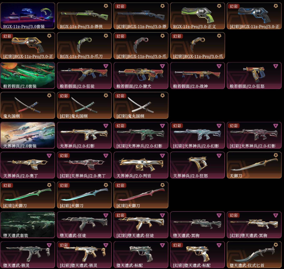Open the 堕天遗武套装 bundle thumbnail
This screenshot has width=284, height=269.
[28, 225]
